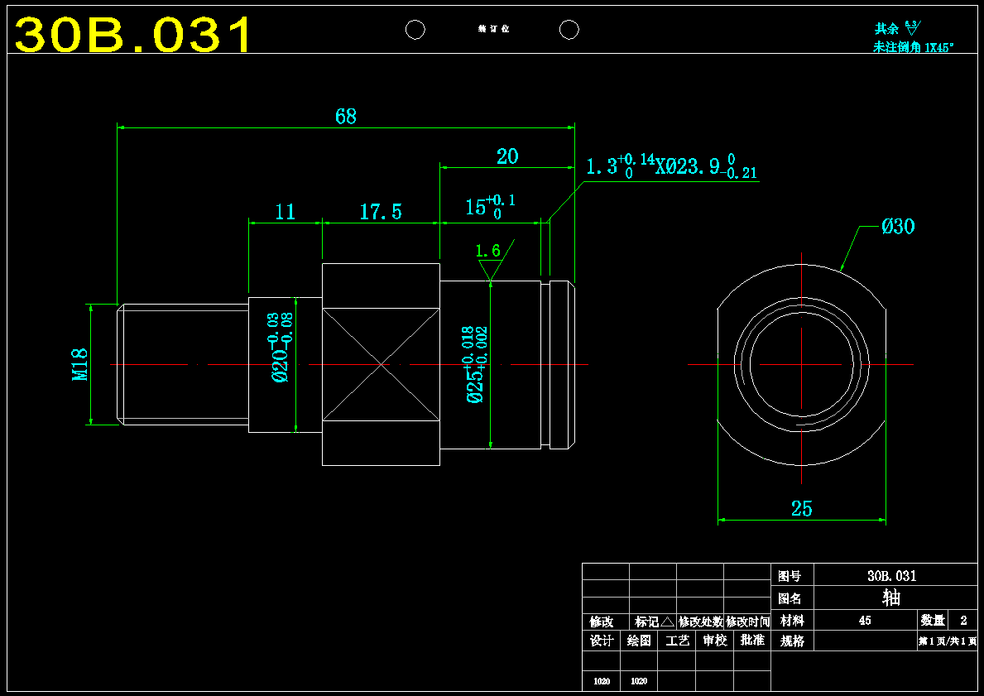Click the 其余 surface finish note

point(897,29)
